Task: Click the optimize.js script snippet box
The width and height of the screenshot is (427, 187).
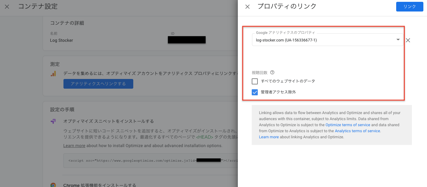Action: click(x=151, y=160)
